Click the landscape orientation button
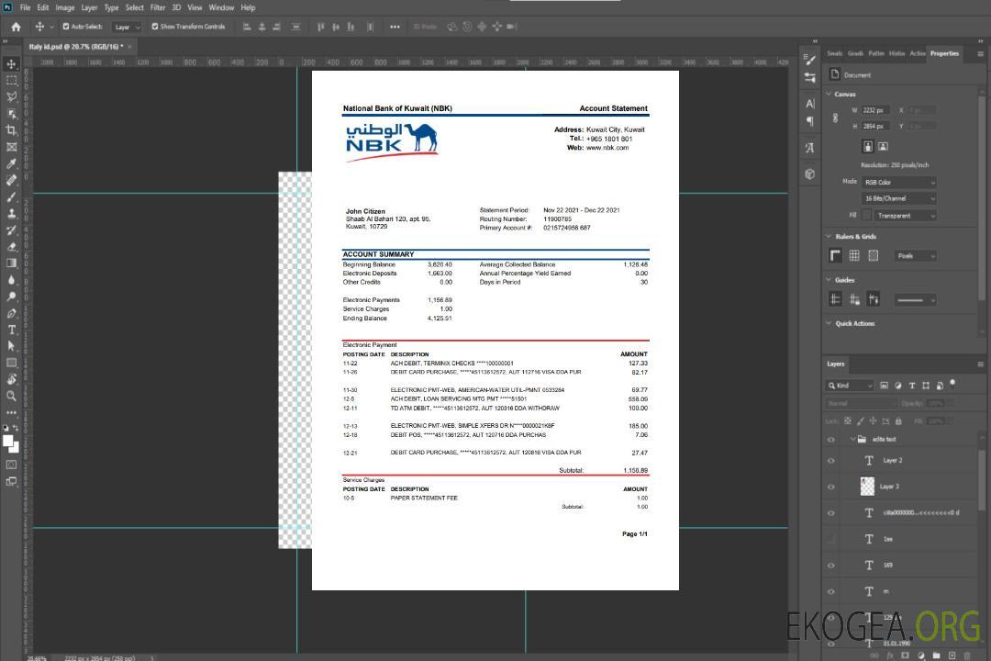The image size is (991, 661). click(883, 147)
